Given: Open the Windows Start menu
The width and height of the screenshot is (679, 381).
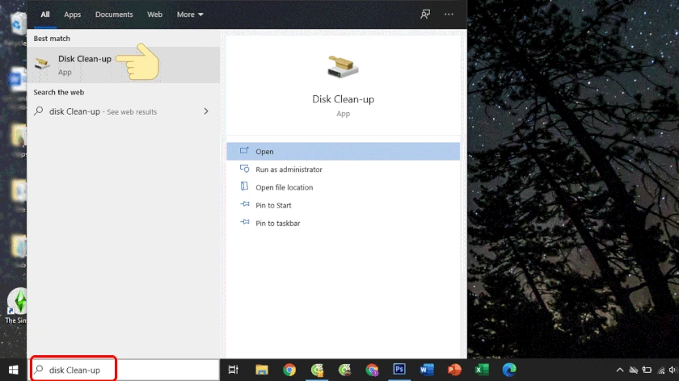Looking at the screenshot, I should [x=14, y=370].
